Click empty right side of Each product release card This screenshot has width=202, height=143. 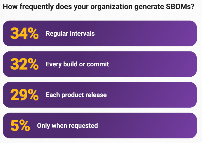tap(157, 95)
